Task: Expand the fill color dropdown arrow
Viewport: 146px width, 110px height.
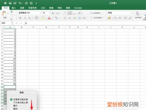Action: [46, 18]
